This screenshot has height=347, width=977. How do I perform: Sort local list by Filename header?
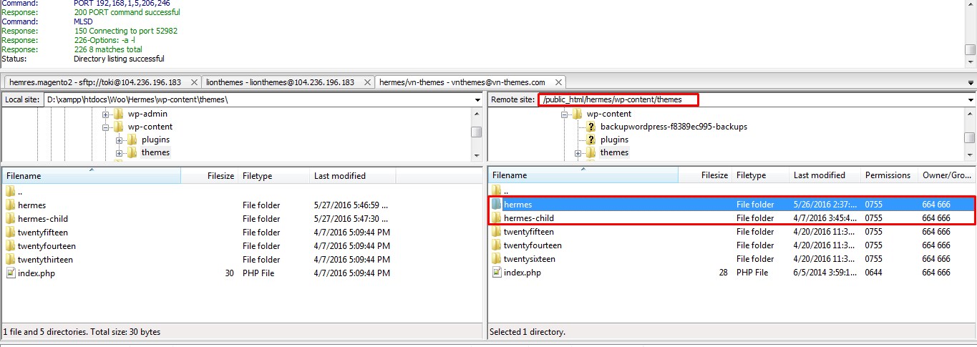[x=92, y=176]
